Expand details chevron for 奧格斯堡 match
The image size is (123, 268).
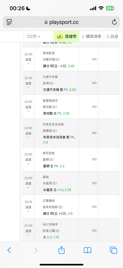point(28,64)
